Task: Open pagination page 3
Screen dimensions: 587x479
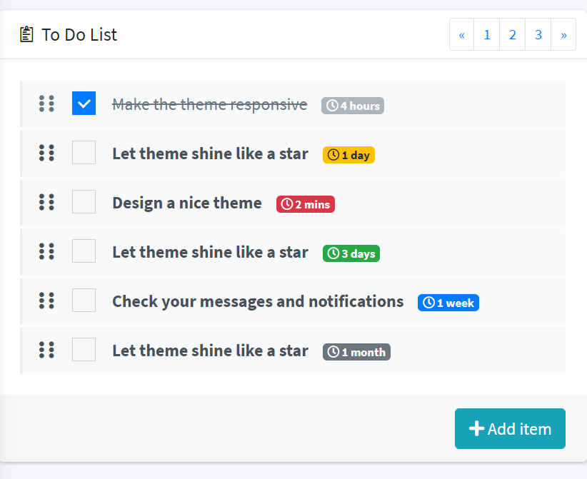Action: pyautogui.click(x=538, y=34)
